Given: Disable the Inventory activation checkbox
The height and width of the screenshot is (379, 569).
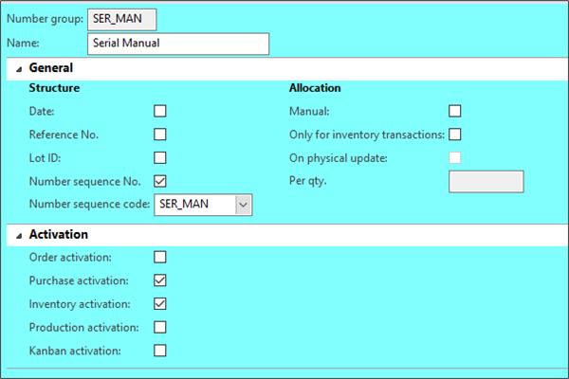Looking at the screenshot, I should point(160,304).
